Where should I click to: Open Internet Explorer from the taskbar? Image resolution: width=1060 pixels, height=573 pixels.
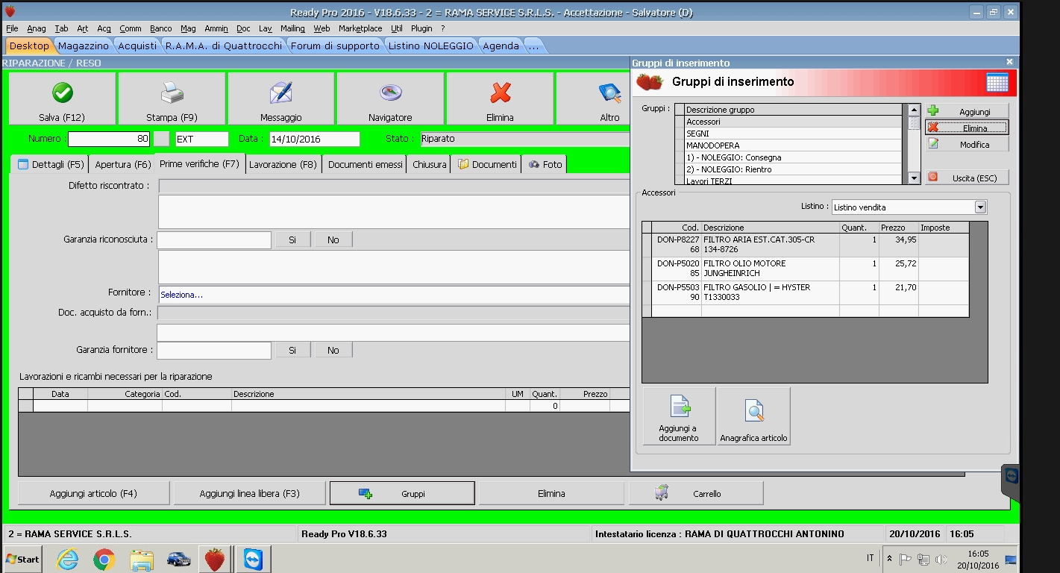(67, 559)
